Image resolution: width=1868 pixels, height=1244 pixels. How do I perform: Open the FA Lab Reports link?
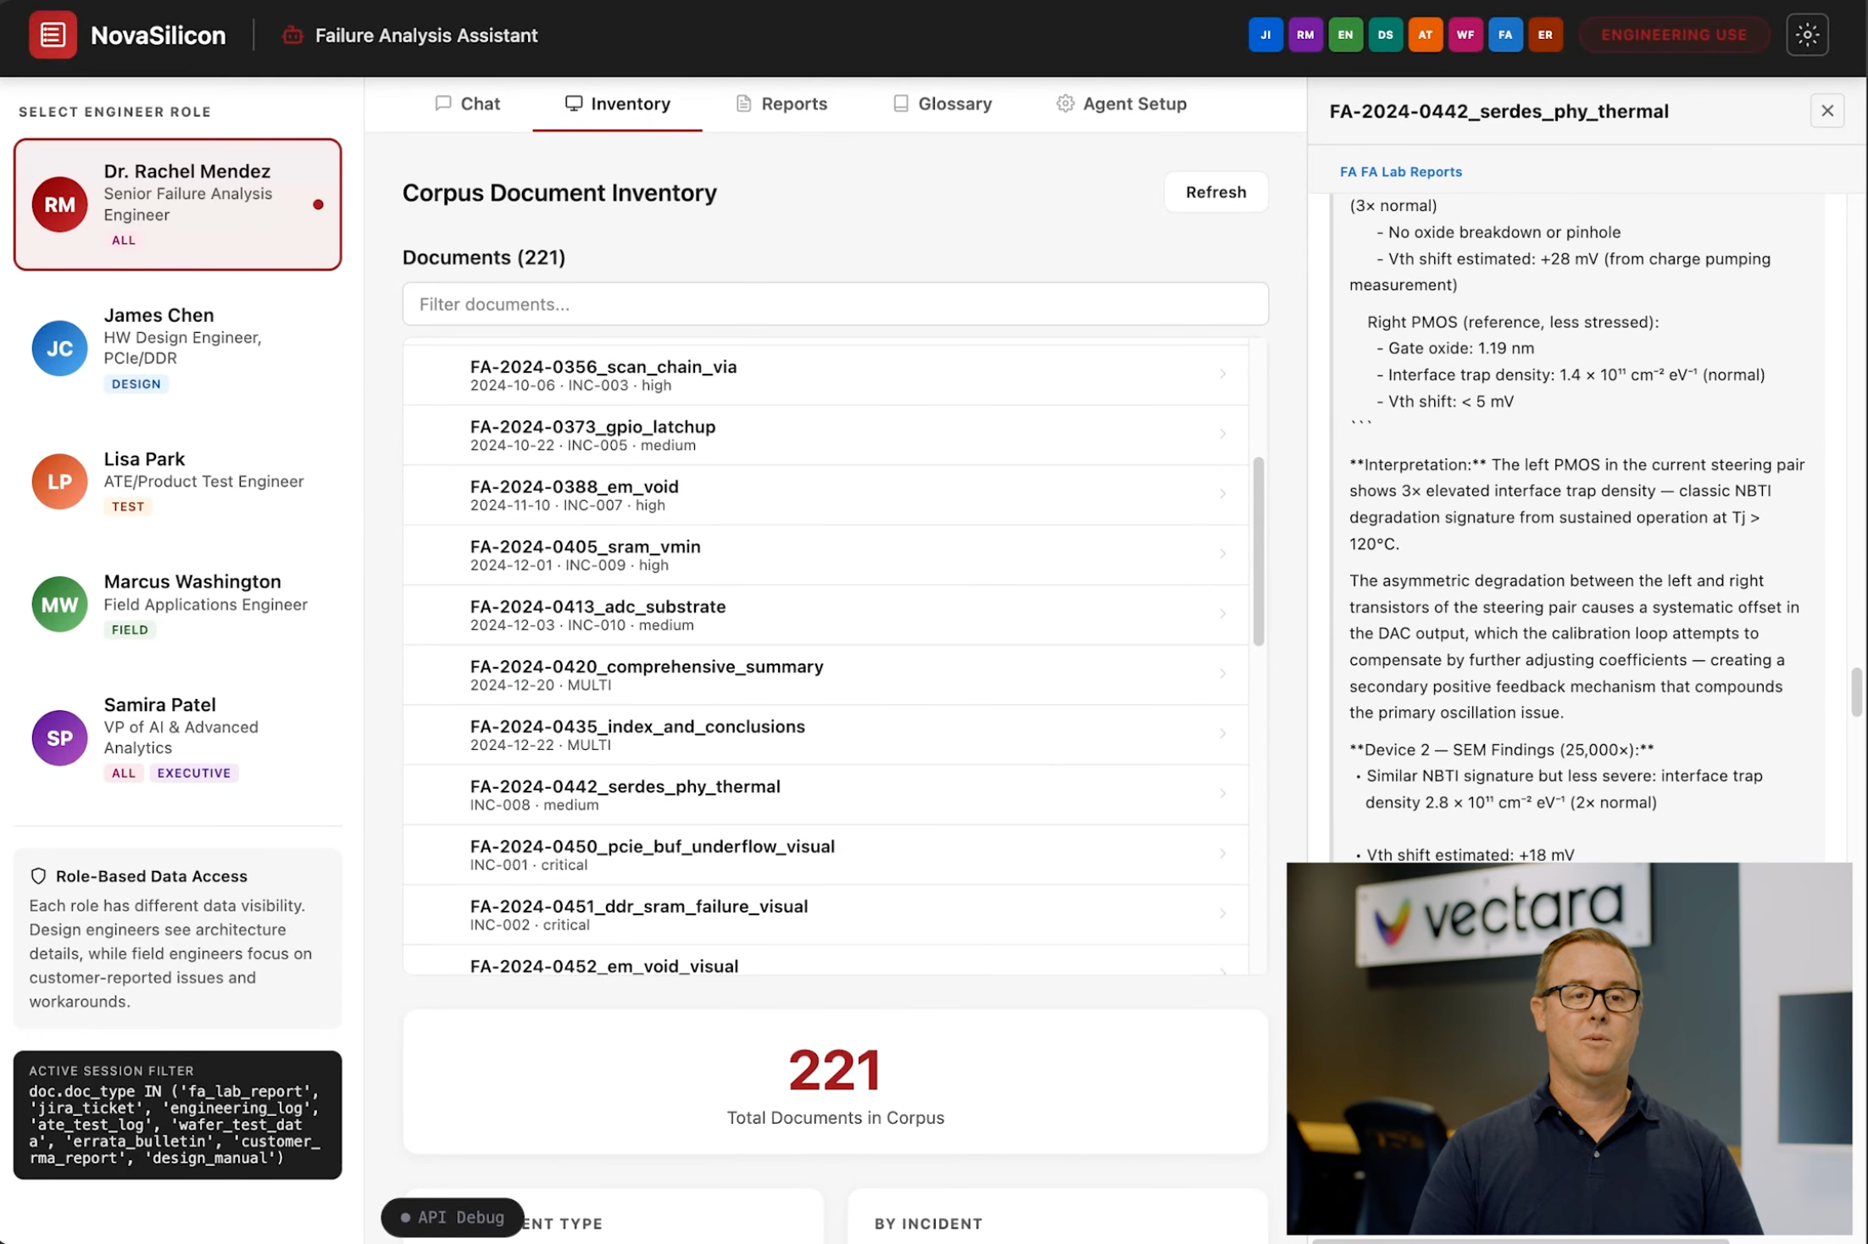click(x=1400, y=171)
